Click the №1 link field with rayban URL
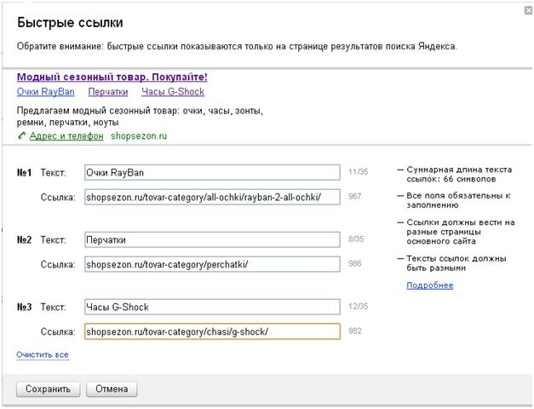 [212, 197]
